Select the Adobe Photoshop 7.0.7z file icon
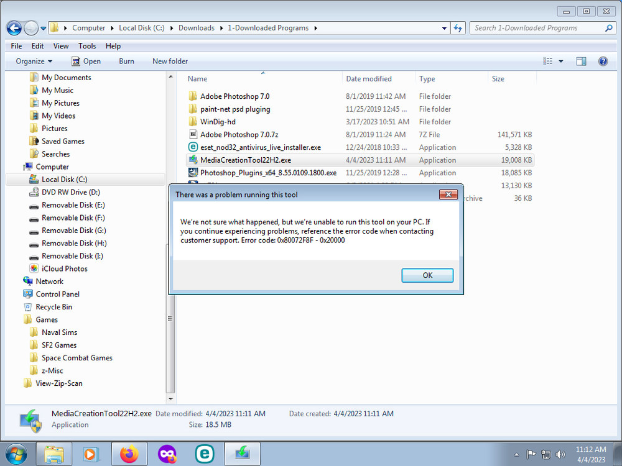Image resolution: width=622 pixels, height=466 pixels. (193, 134)
